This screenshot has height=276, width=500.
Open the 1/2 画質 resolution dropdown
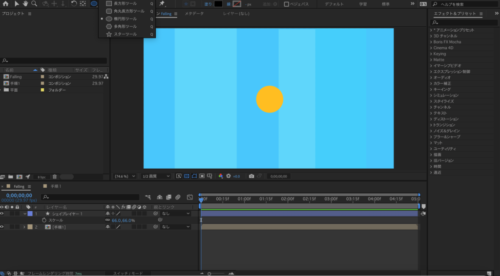click(156, 176)
